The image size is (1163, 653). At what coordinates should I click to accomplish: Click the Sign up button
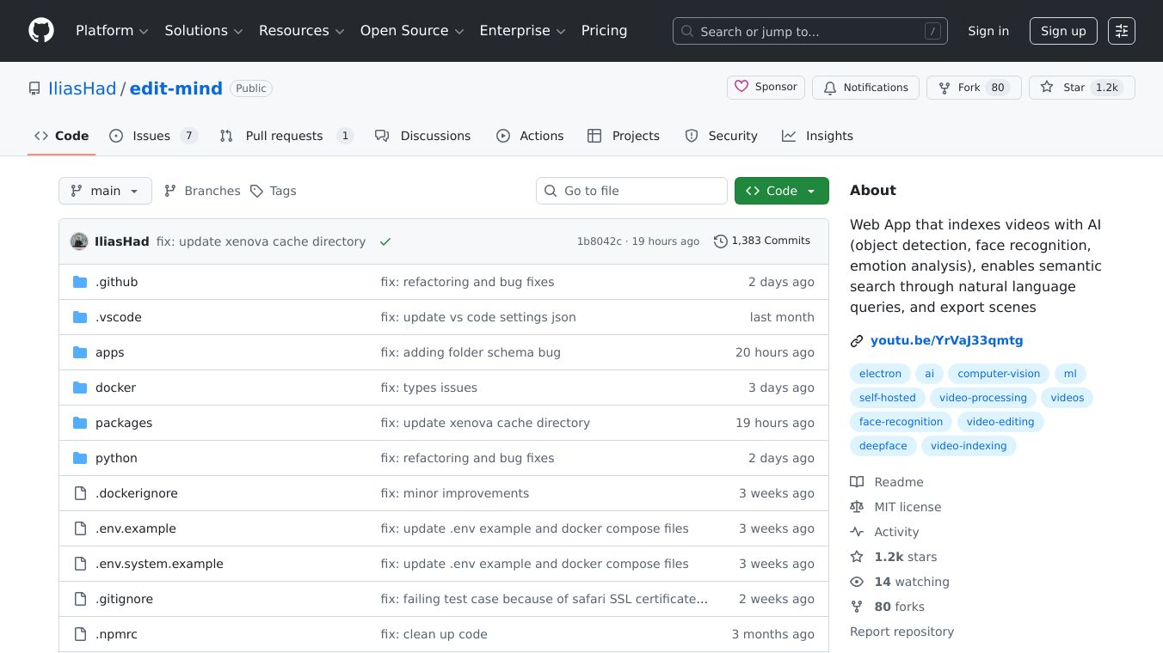(1063, 31)
